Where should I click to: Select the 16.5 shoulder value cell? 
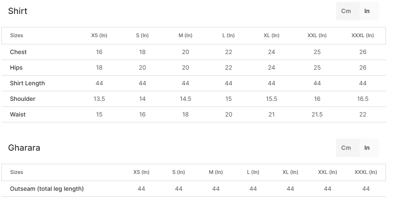(x=363, y=99)
